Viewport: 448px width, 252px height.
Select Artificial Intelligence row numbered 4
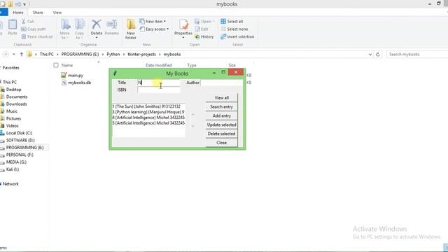[148, 118]
